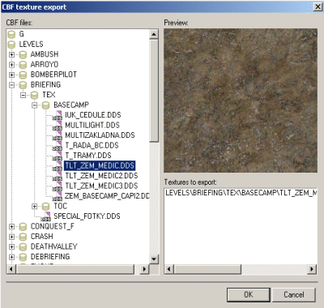Expand the DEATHVALLEY tree node
This screenshot has width=324, height=308.
click(11, 247)
